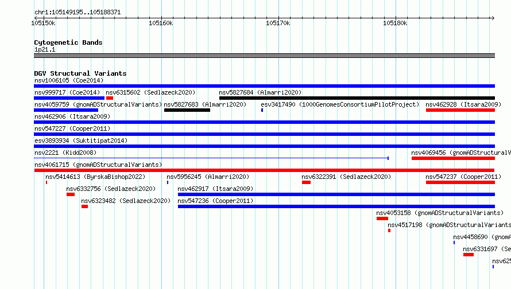Open the nsv547237 (Cooper2011) label
The width and height of the screenshot is (511, 289).
pyautogui.click(x=463, y=177)
